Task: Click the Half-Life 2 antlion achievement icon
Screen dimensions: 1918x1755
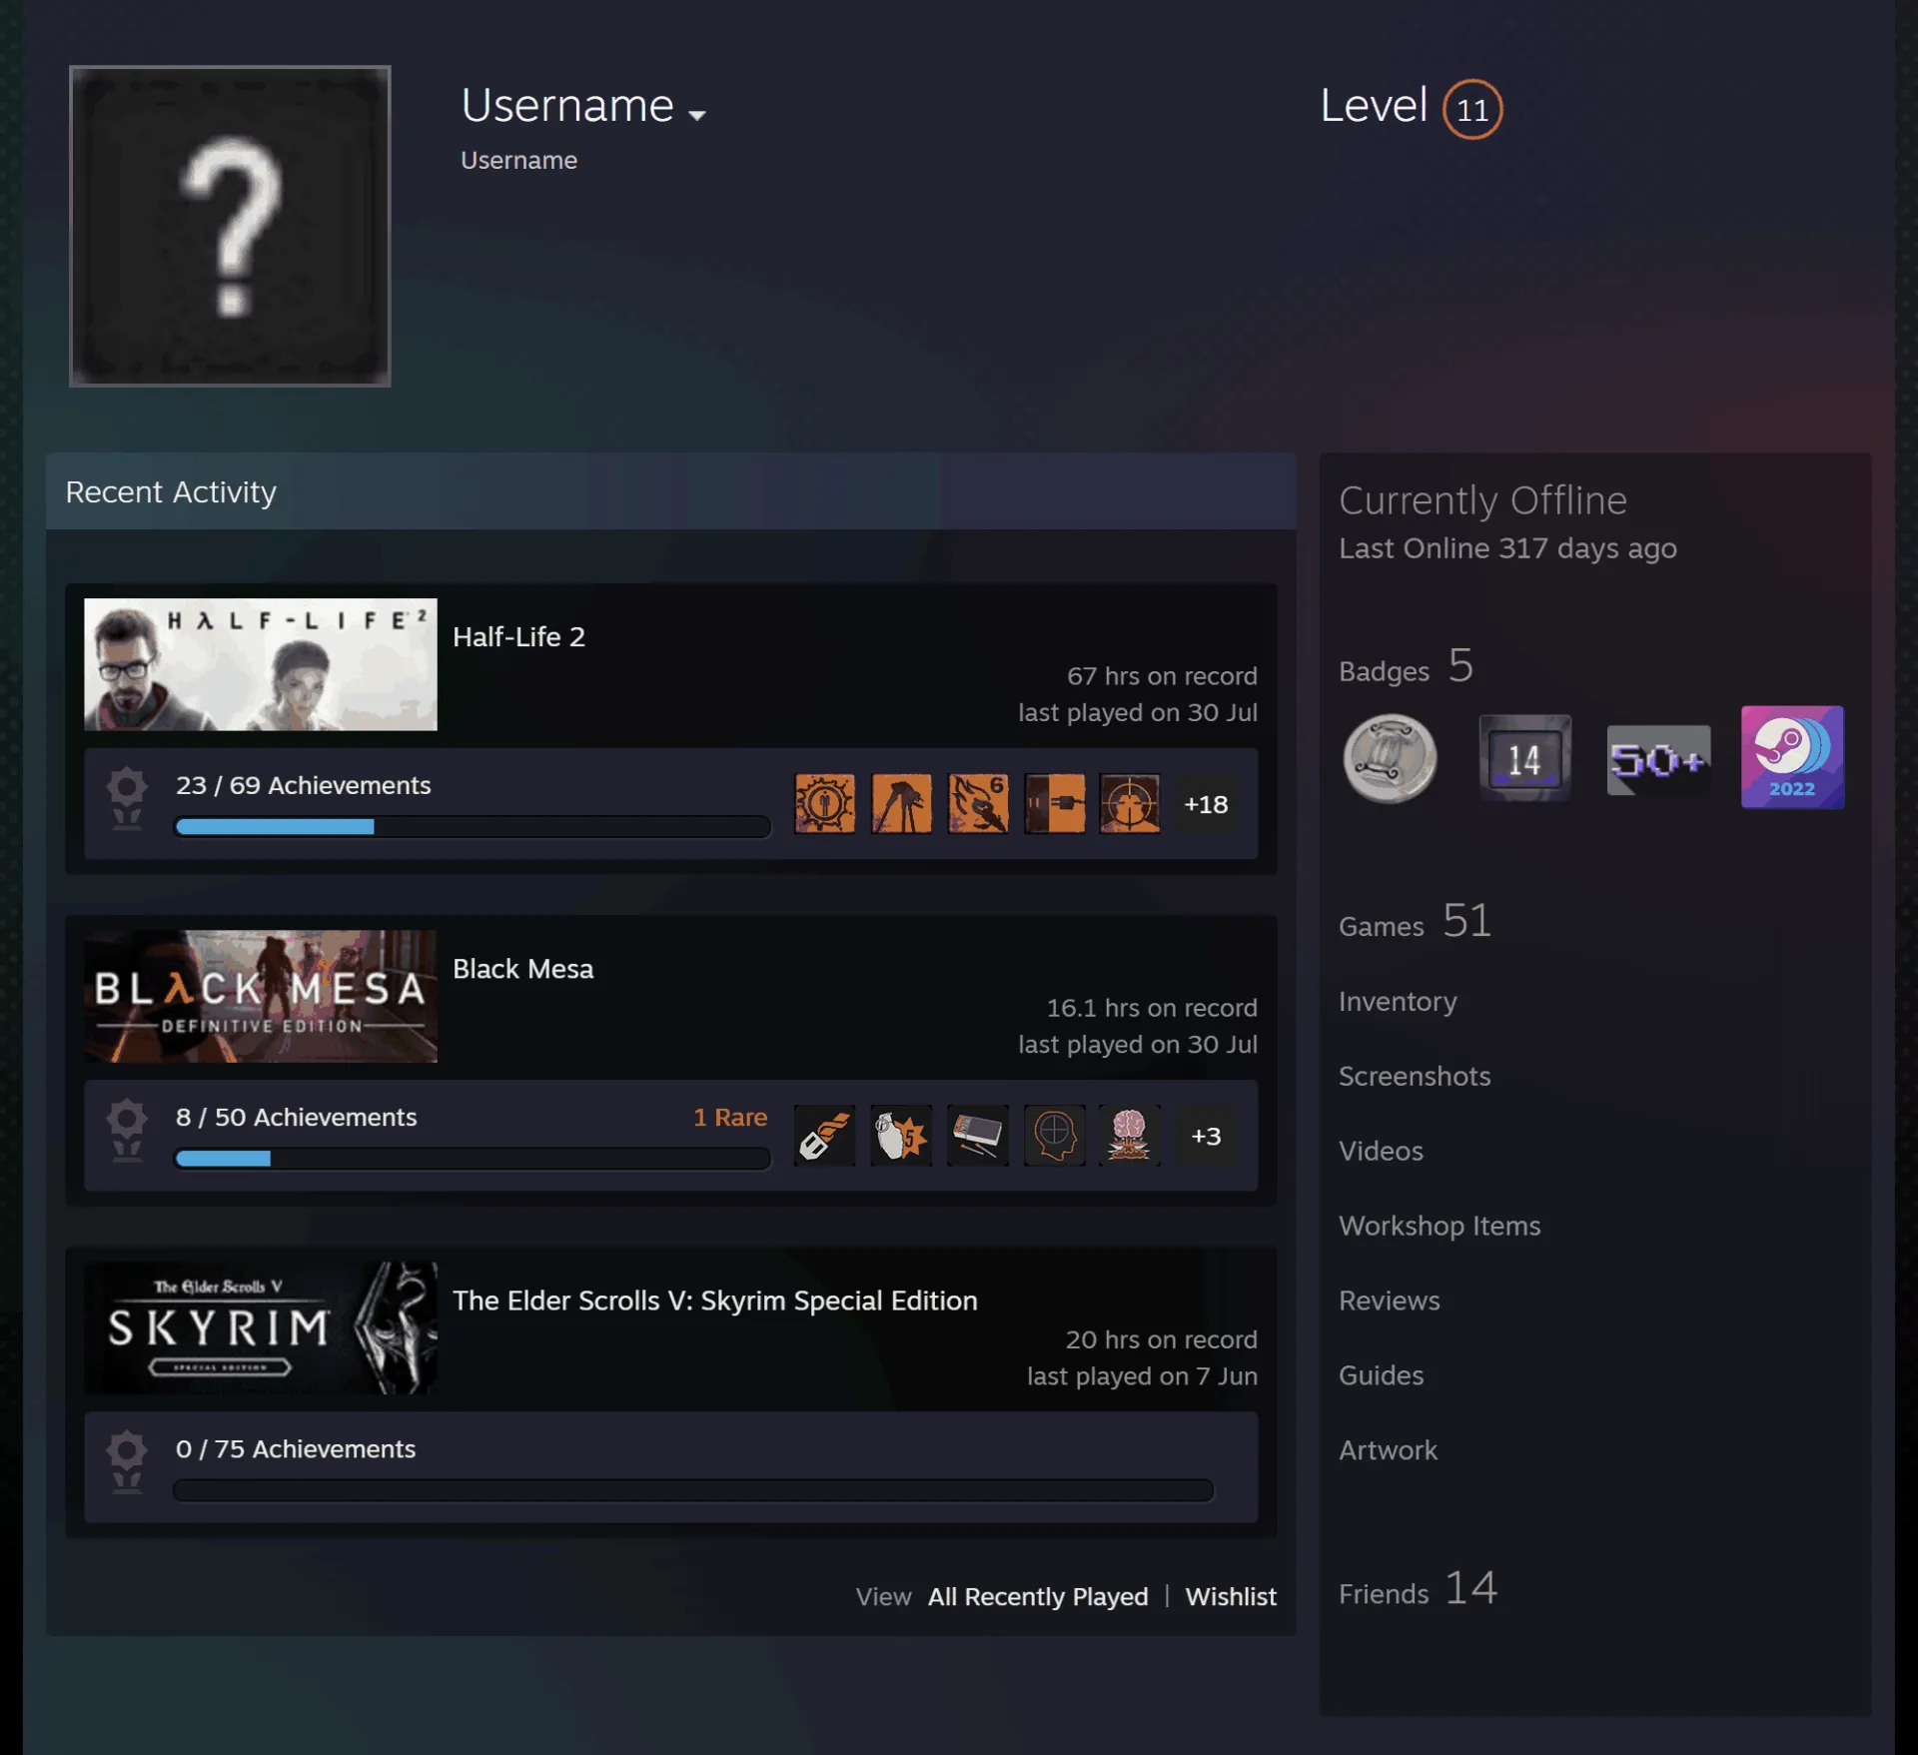Action: click(978, 803)
